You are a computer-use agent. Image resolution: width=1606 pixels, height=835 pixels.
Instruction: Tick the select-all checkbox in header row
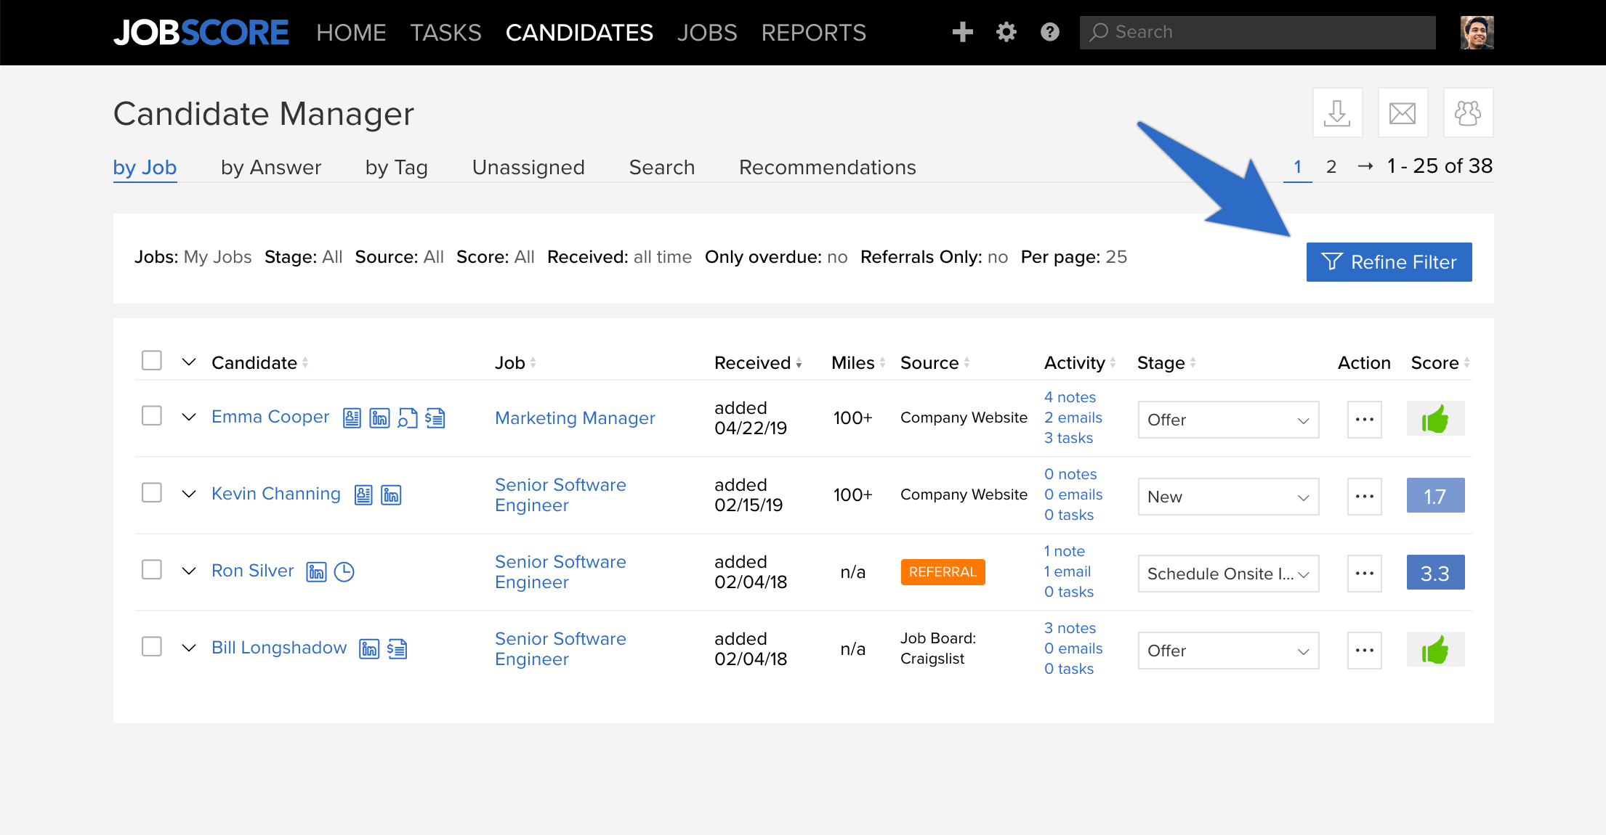pos(151,360)
